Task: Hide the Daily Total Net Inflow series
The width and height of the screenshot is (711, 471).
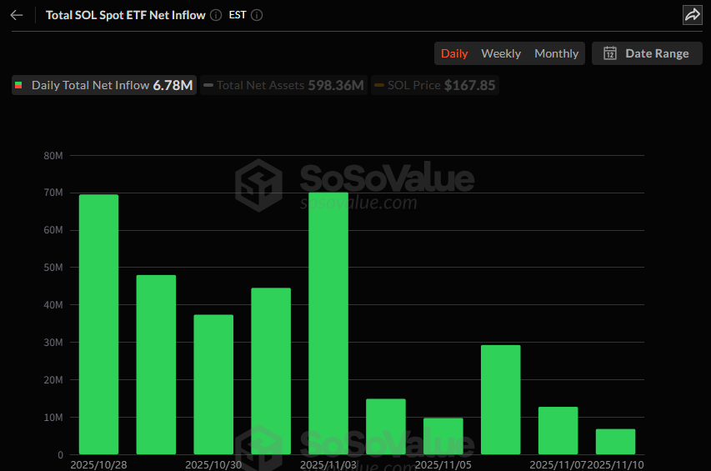Action: tap(104, 85)
